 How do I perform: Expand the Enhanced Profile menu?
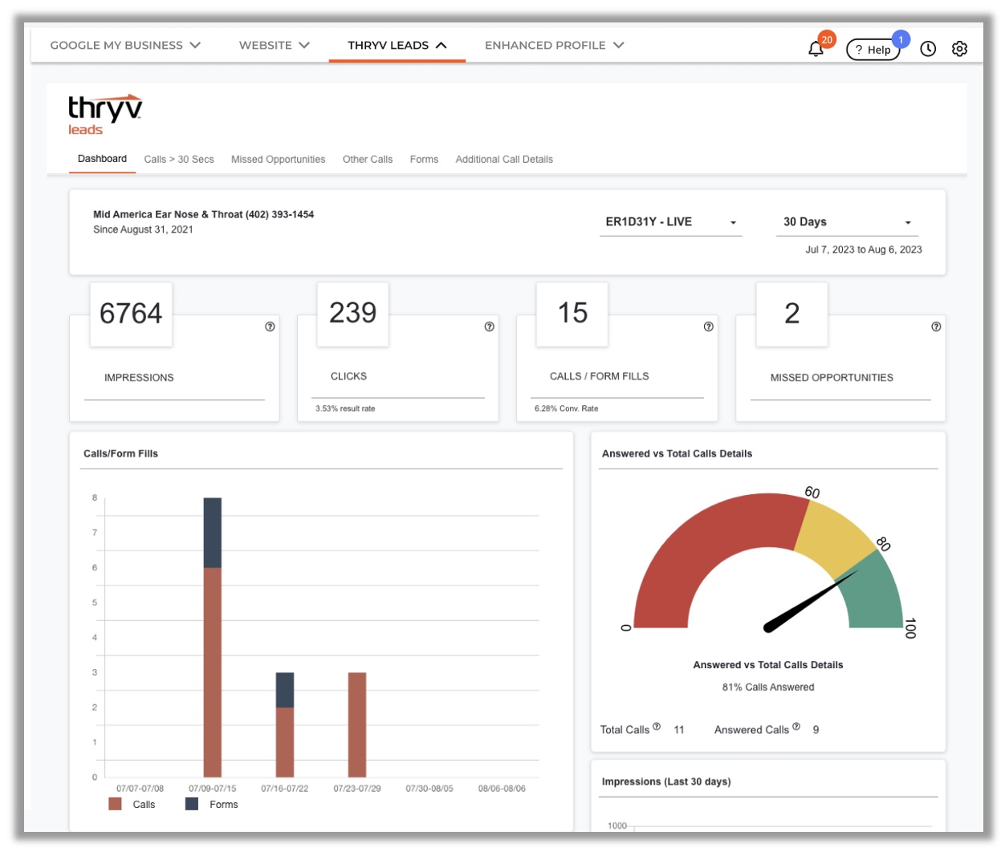click(554, 46)
